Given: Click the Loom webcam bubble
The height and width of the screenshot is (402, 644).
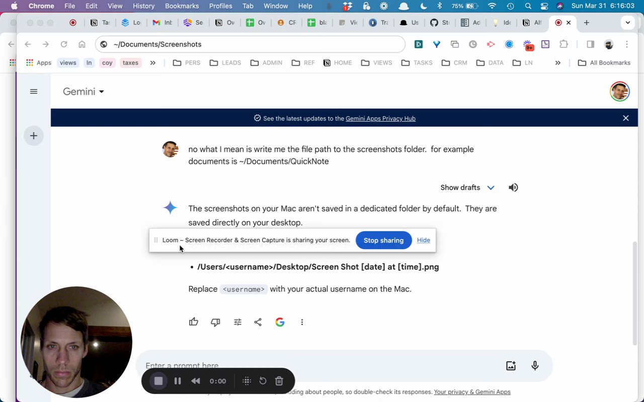Looking at the screenshot, I should tap(76, 342).
